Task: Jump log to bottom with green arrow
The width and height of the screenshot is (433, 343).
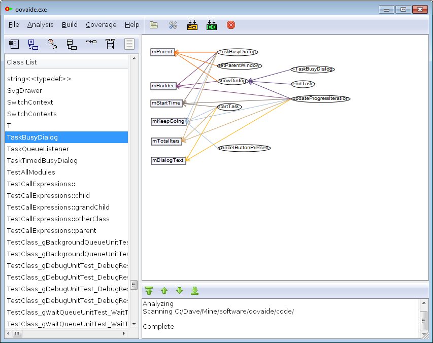Action: coord(194,290)
